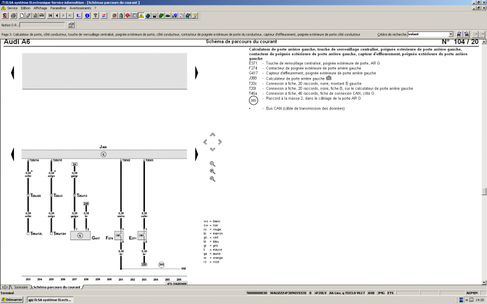The image size is (487, 304).
Task: Click the scrollbar down arrow at bottom right
Action: click(484, 282)
